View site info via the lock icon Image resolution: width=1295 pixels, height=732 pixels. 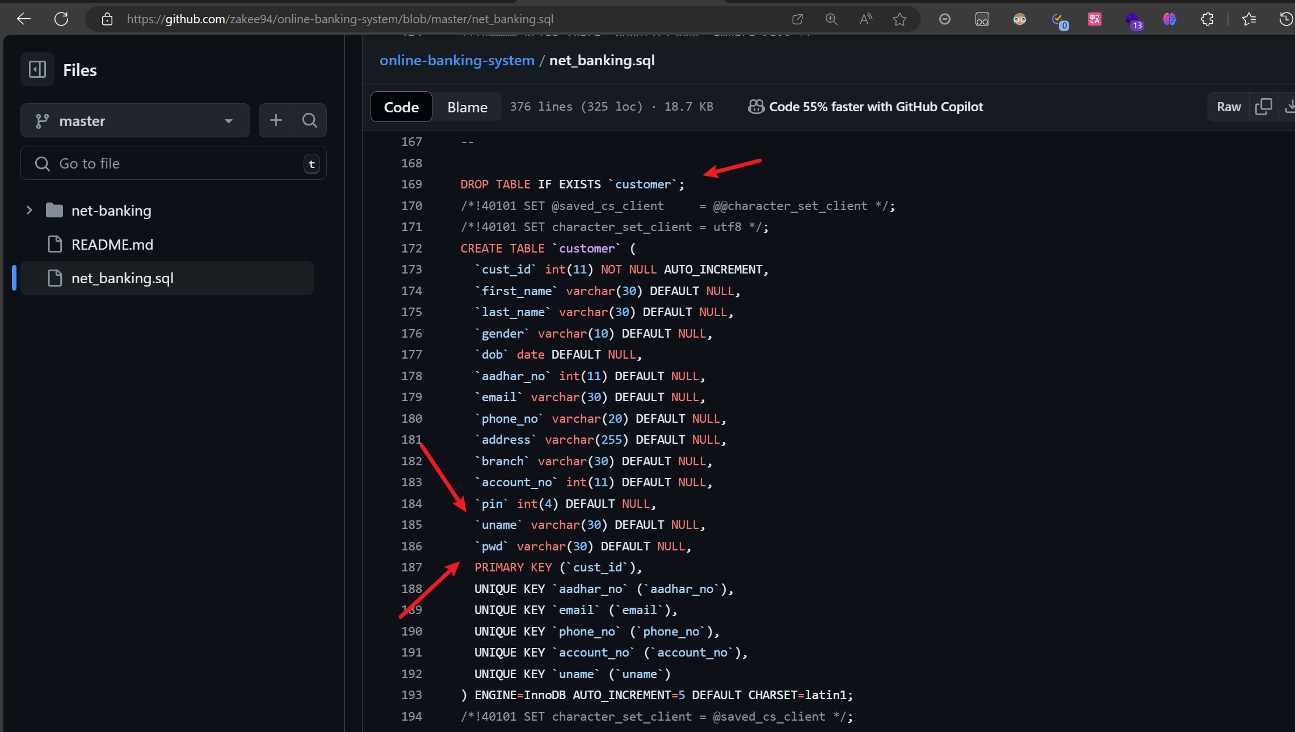click(107, 19)
